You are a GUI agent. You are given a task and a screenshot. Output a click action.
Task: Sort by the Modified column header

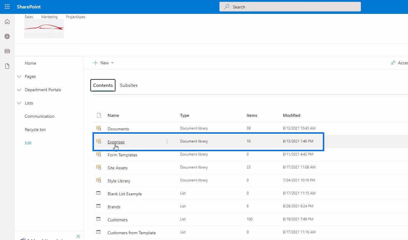click(x=292, y=115)
